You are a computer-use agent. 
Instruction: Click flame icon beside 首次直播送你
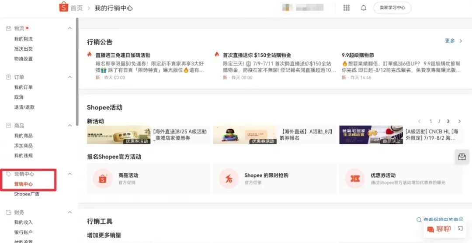[x=217, y=55]
